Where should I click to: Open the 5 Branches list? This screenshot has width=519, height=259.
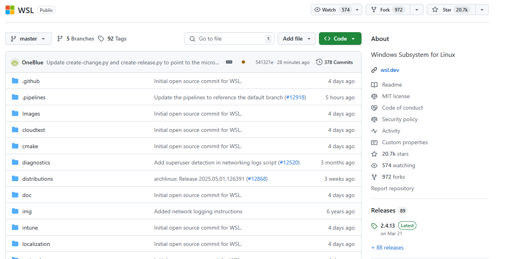click(x=76, y=39)
